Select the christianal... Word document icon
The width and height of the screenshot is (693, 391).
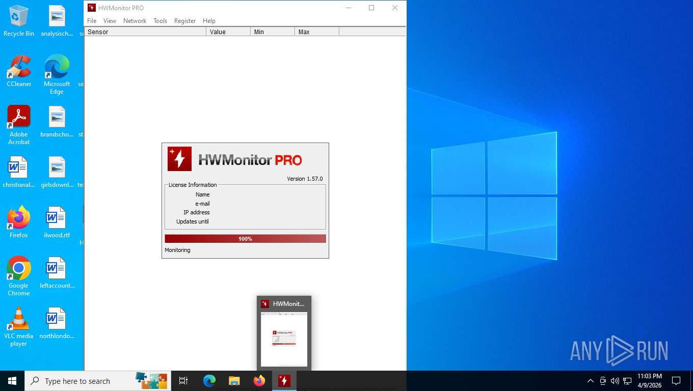[19, 173]
